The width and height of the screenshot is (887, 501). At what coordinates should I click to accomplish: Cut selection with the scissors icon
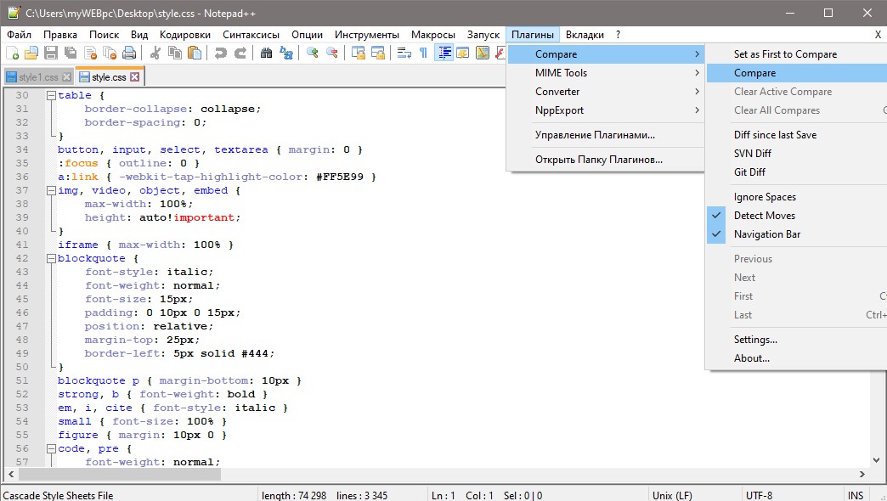155,53
